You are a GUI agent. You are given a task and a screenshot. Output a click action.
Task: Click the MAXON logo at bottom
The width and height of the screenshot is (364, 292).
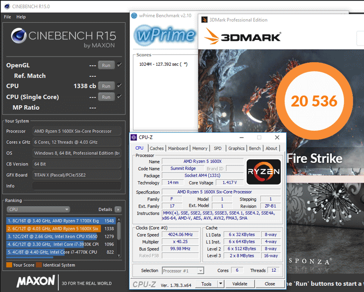(35, 281)
